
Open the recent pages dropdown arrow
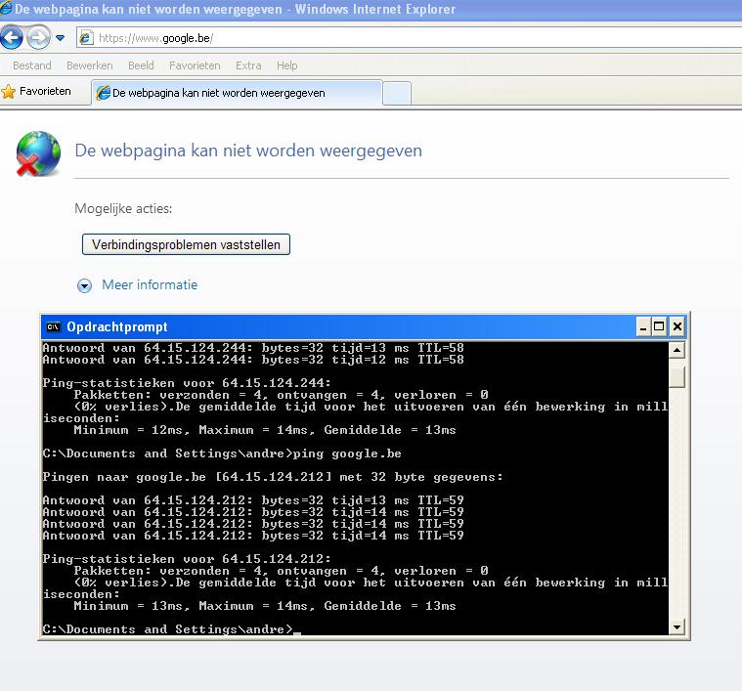pos(60,38)
